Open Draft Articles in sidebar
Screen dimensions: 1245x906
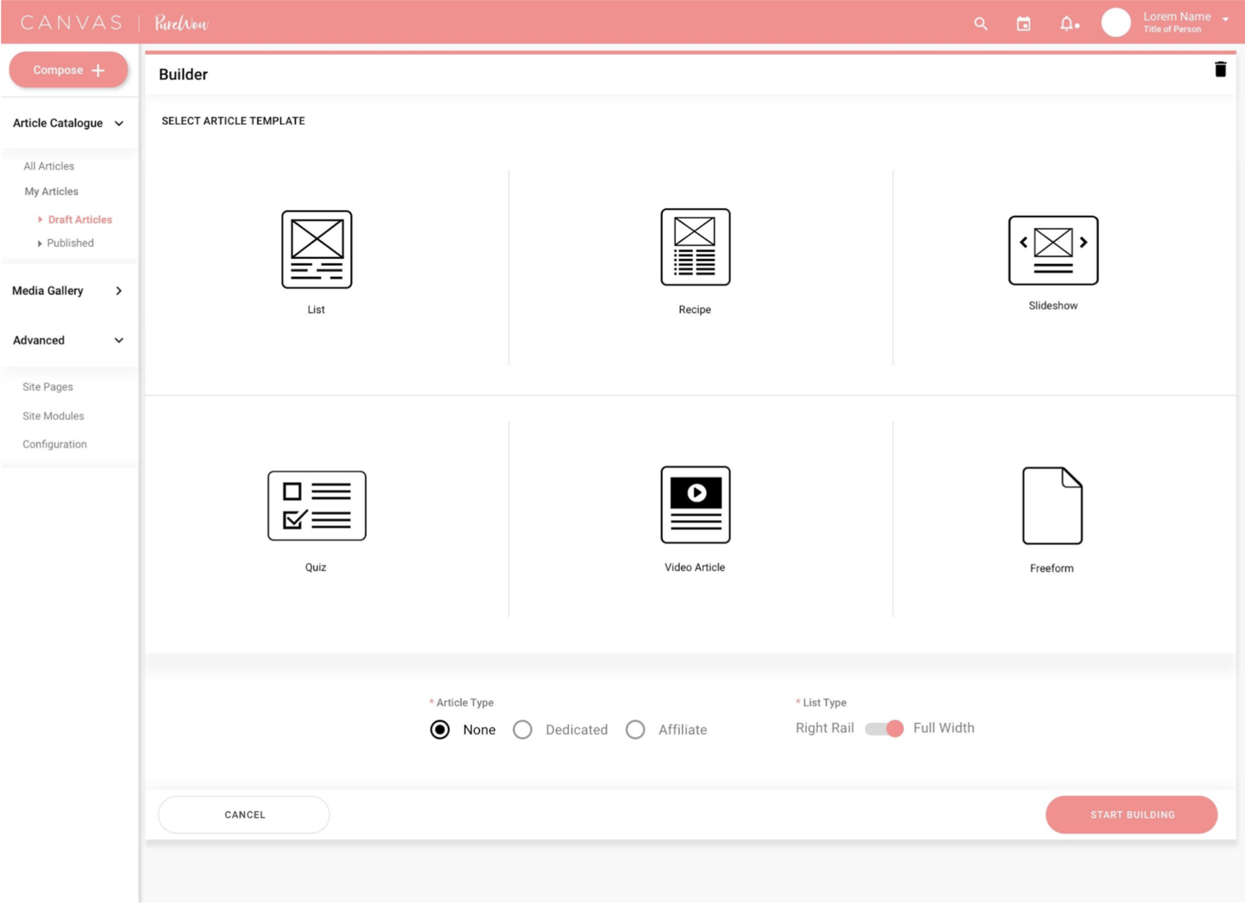coord(80,220)
